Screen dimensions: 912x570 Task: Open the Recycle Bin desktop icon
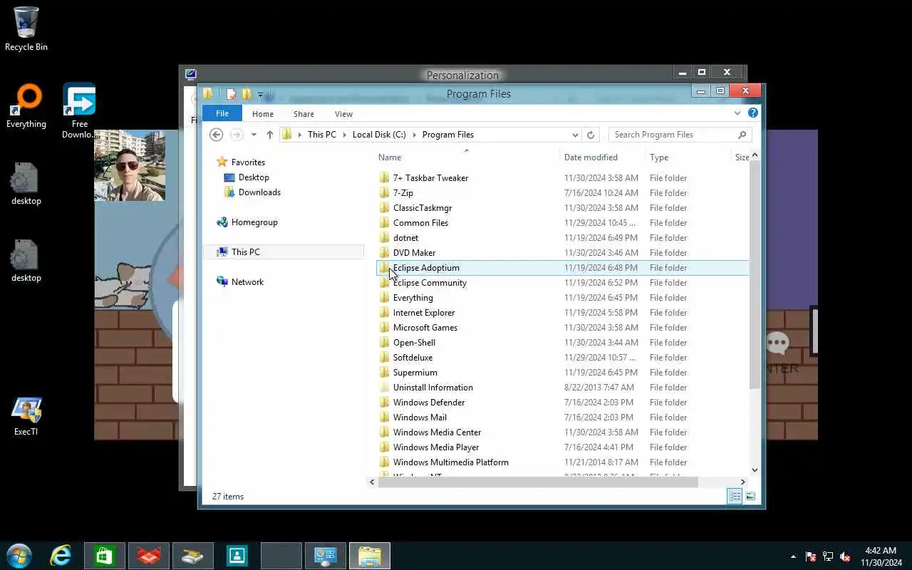(26, 29)
